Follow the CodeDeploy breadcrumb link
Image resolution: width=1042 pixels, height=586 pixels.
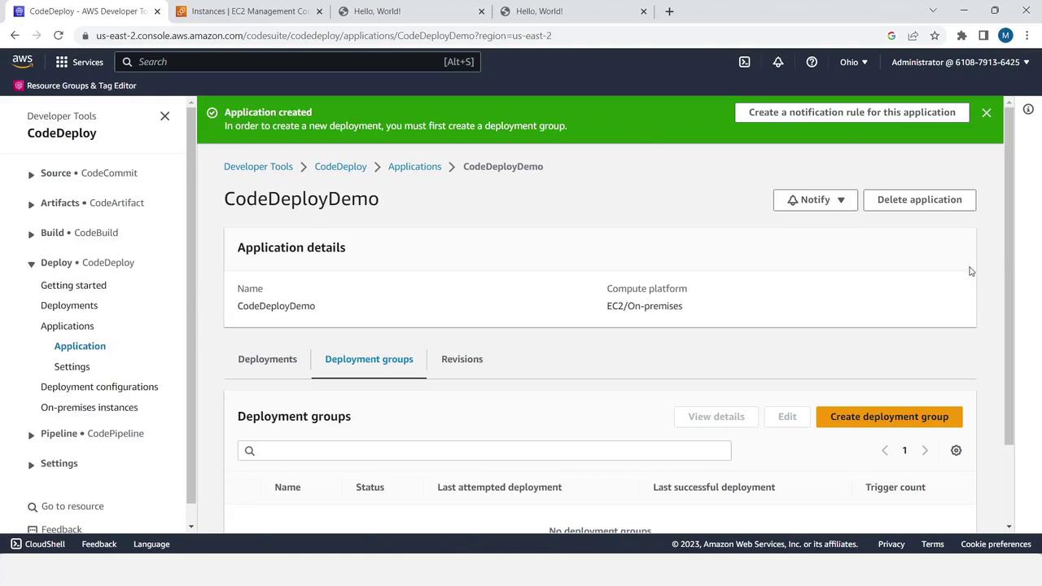[x=340, y=166]
